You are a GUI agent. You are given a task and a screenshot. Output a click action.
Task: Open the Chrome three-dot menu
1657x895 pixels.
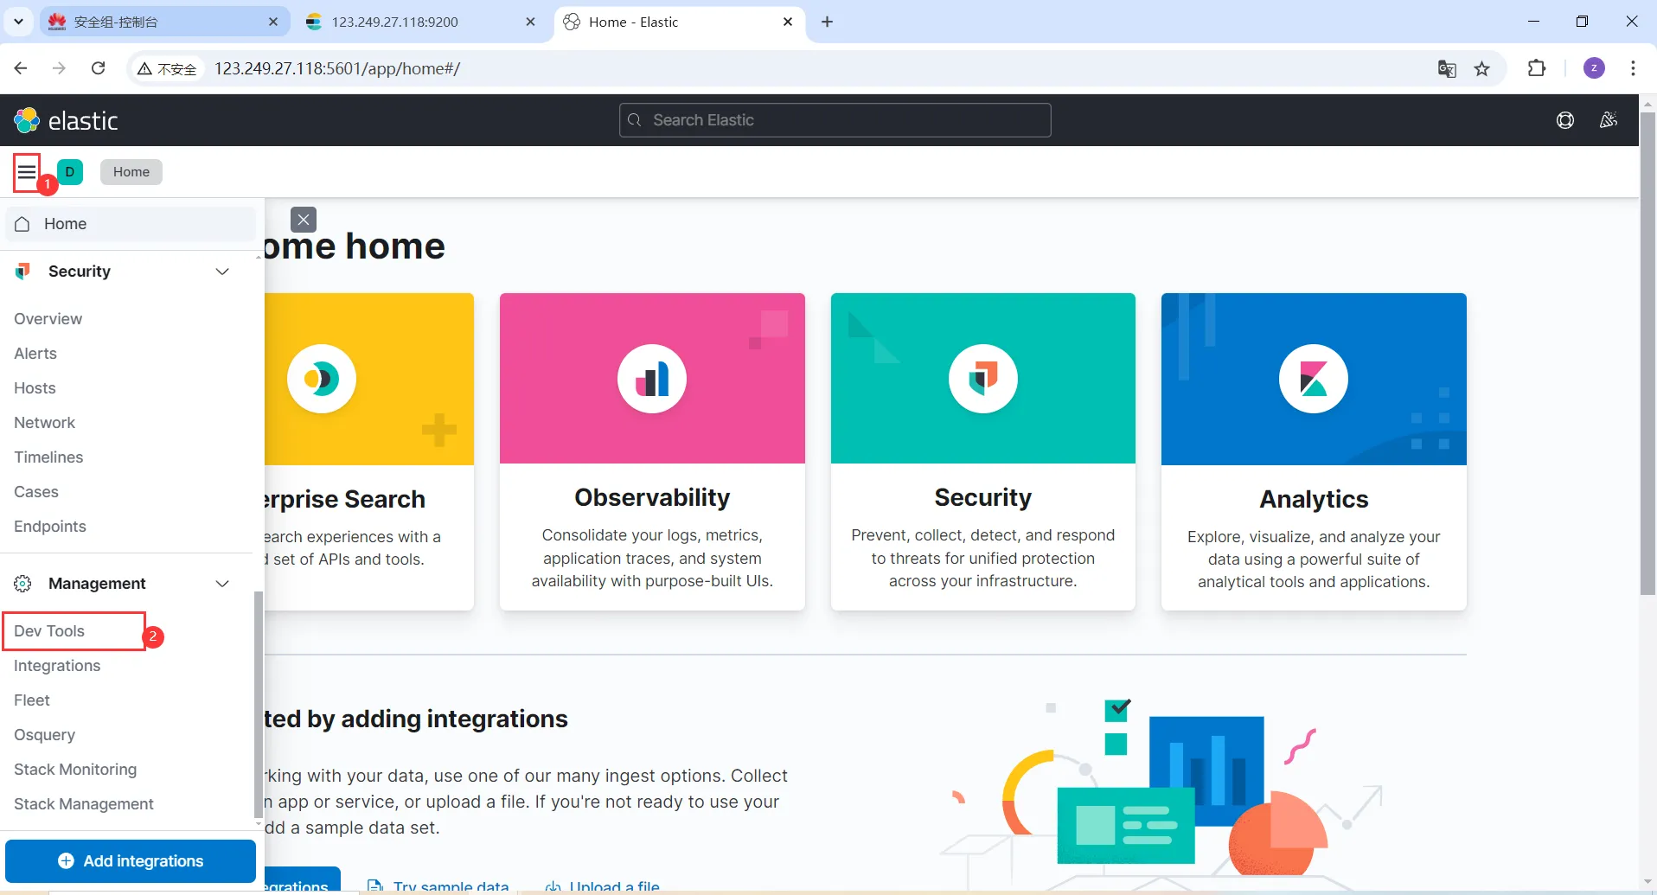point(1633,68)
